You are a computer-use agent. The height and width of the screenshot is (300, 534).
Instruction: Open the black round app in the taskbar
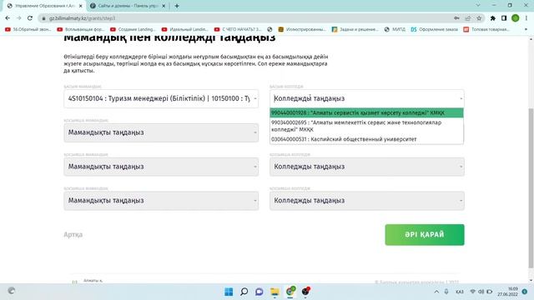coord(305,292)
